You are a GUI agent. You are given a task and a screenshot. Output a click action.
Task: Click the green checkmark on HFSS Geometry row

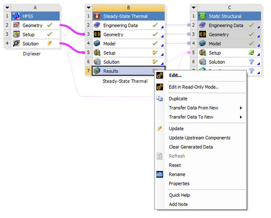coord(50,25)
